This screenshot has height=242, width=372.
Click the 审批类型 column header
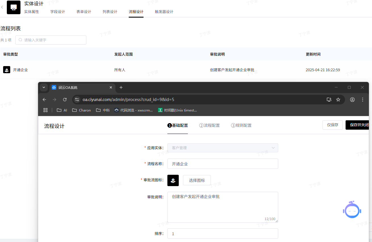point(11,54)
